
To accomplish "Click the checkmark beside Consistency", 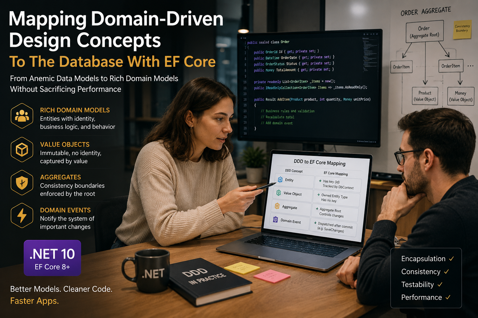I will coord(446,271).
